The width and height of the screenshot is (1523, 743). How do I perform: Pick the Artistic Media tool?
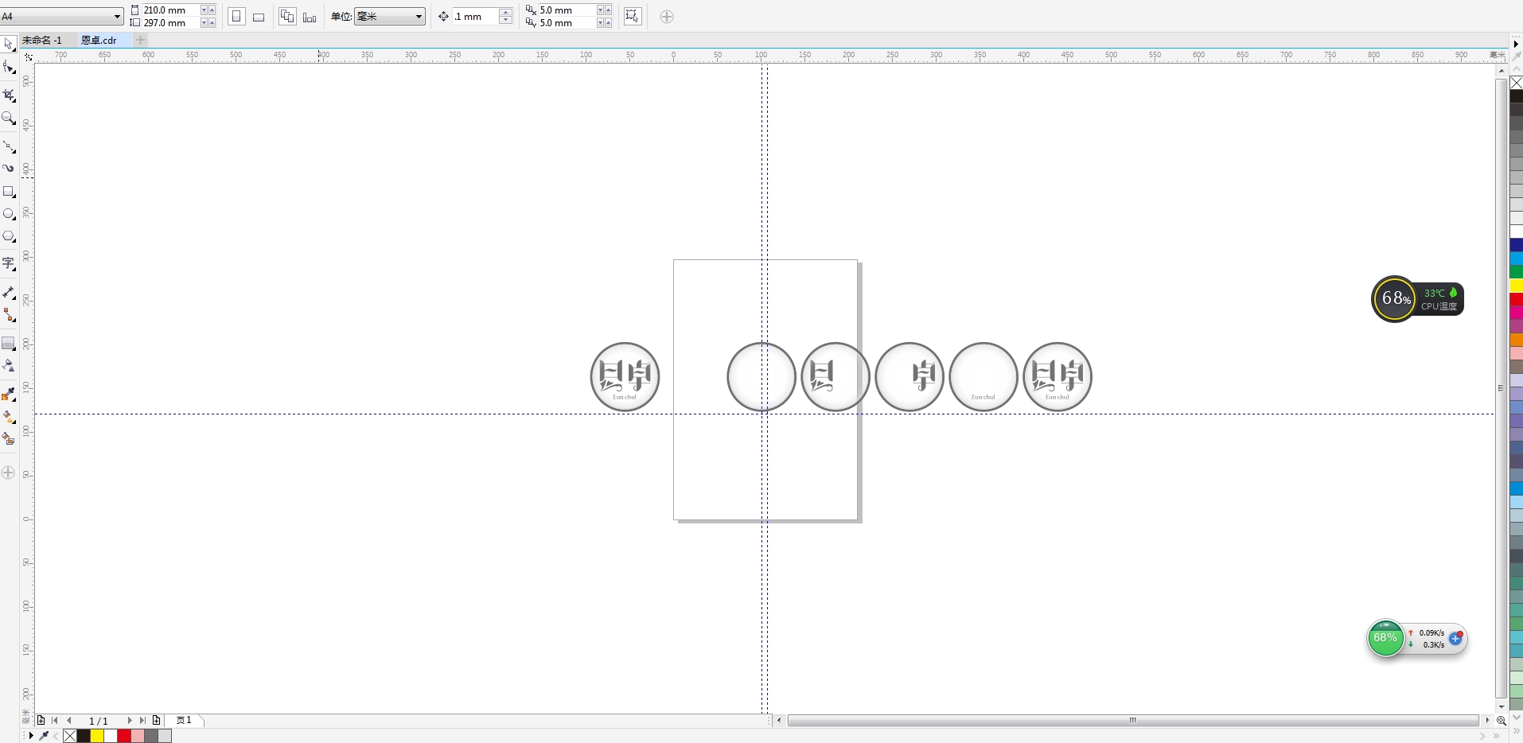pyautogui.click(x=9, y=169)
